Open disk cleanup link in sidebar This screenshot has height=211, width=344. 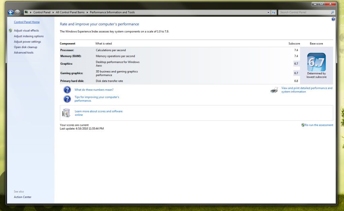[26, 47]
